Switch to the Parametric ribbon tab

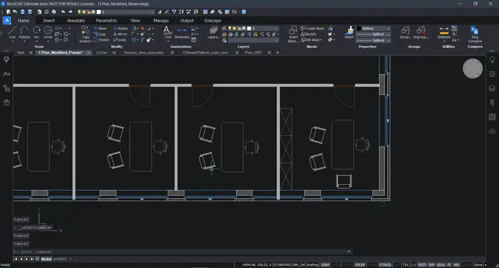pos(106,21)
